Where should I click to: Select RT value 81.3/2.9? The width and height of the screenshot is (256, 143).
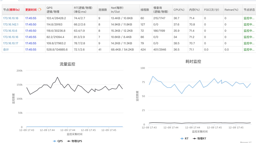click(x=79, y=37)
